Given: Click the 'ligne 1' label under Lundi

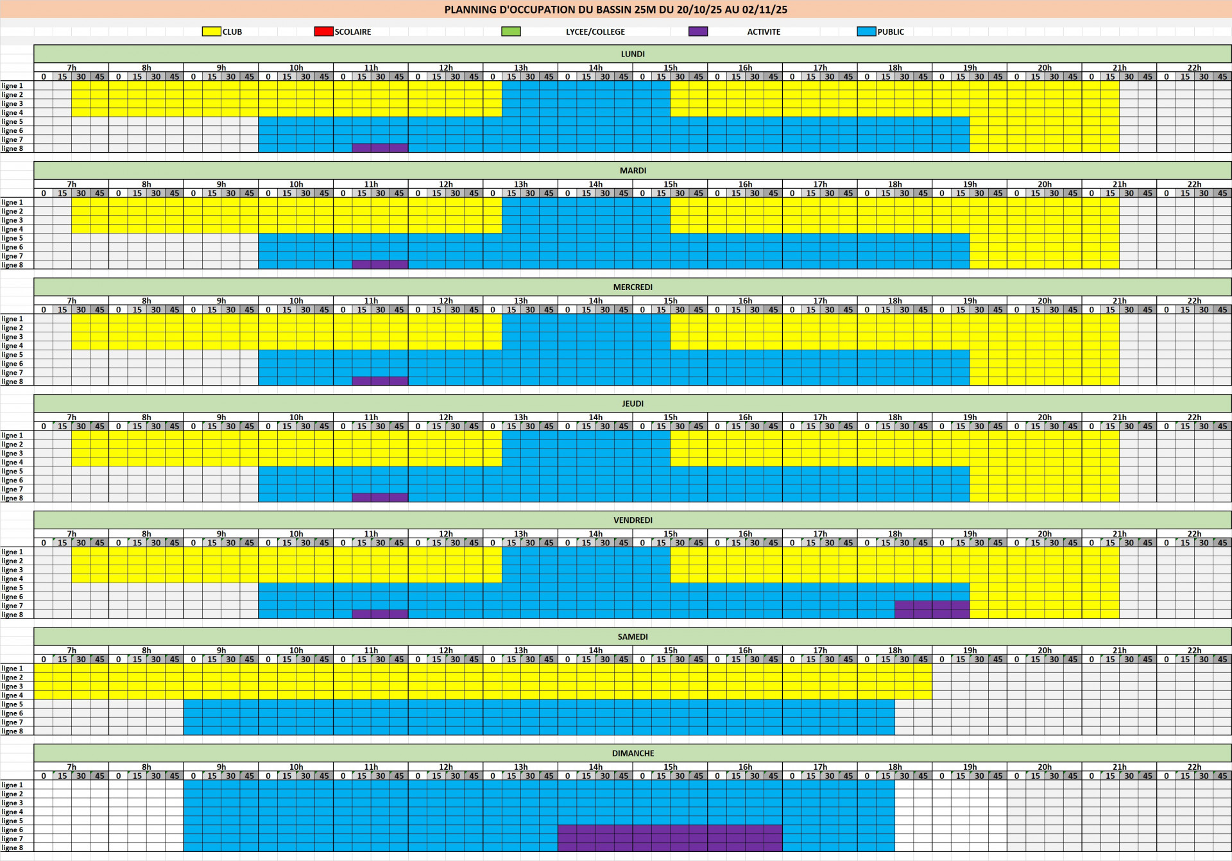Looking at the screenshot, I should 12,85.
